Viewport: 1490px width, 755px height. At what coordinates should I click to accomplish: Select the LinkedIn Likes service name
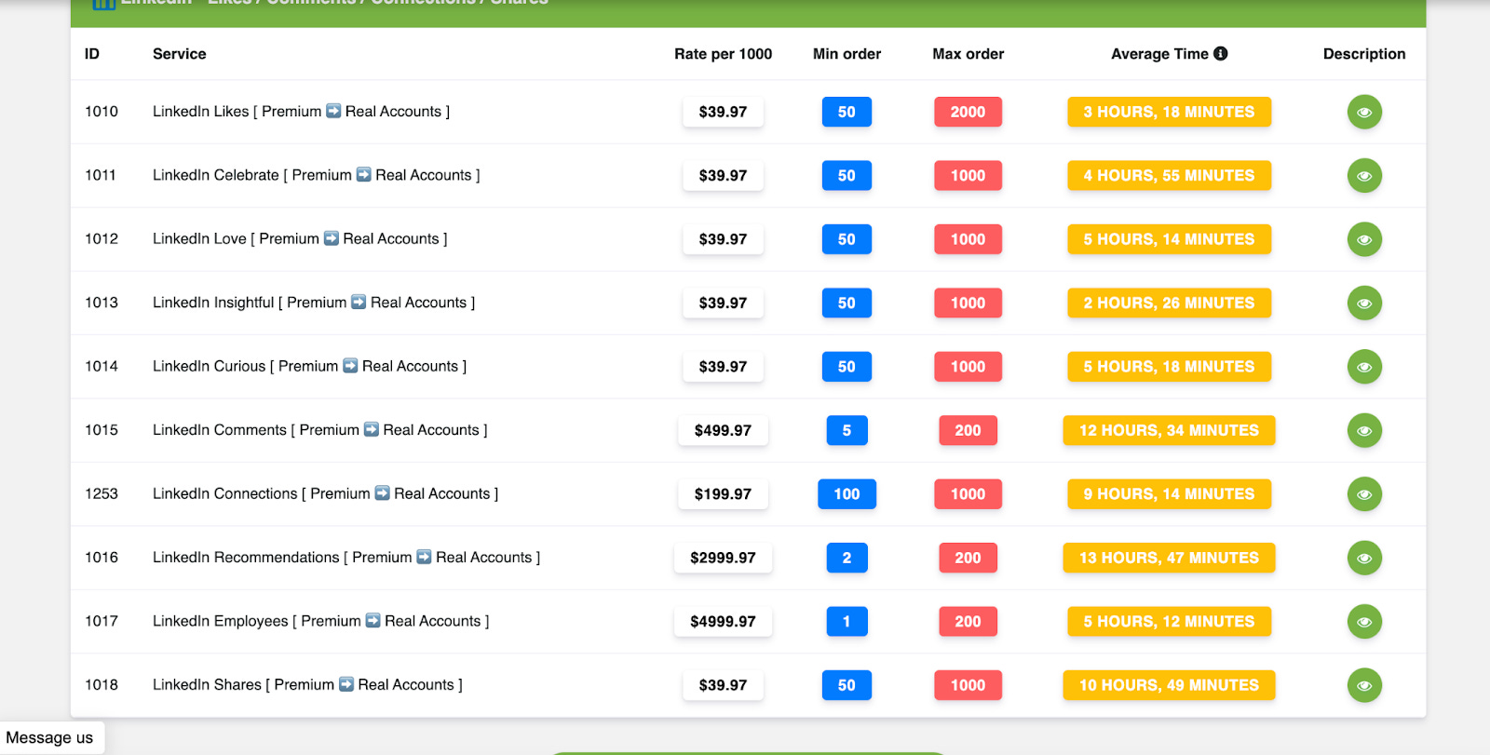pyautogui.click(x=301, y=112)
